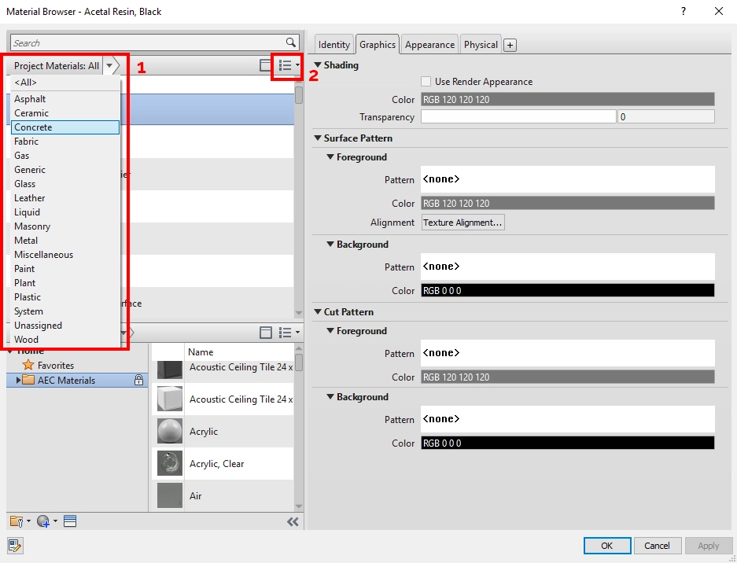Open the Asset Browser icon at bottom left
Viewport: 737px width, 563px height.
point(14,545)
